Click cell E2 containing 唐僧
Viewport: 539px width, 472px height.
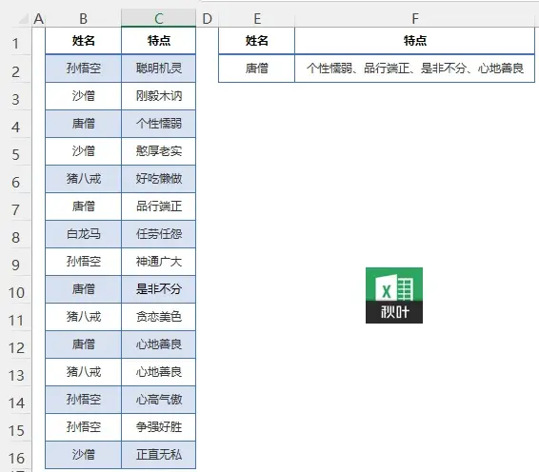[257, 69]
